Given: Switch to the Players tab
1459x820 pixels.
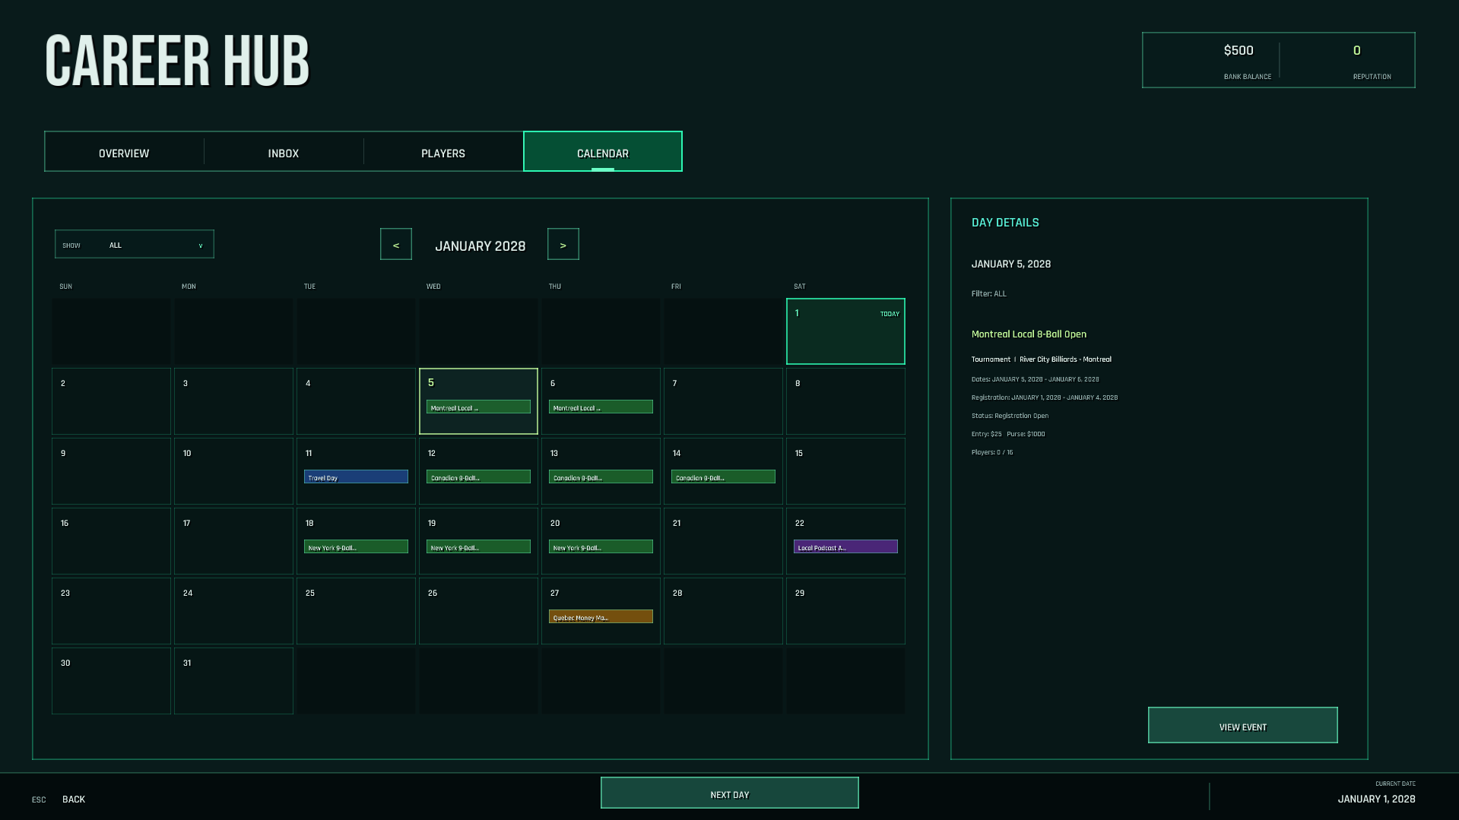Looking at the screenshot, I should tap(443, 152).
